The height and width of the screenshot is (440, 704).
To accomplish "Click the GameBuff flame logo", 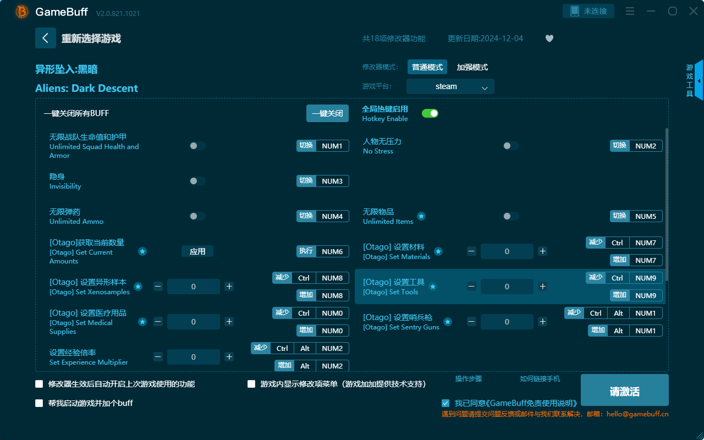I will [21, 12].
